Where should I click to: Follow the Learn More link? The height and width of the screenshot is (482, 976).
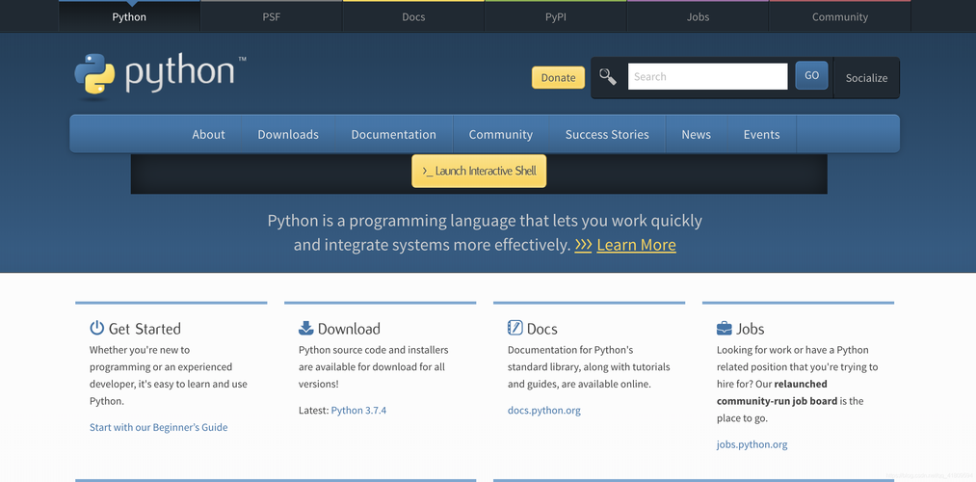coord(636,245)
